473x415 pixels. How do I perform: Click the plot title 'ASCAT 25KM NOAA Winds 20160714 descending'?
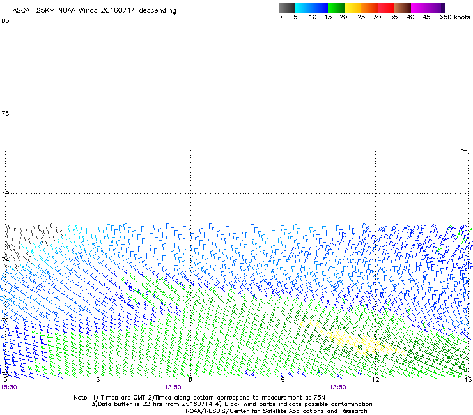(x=94, y=11)
